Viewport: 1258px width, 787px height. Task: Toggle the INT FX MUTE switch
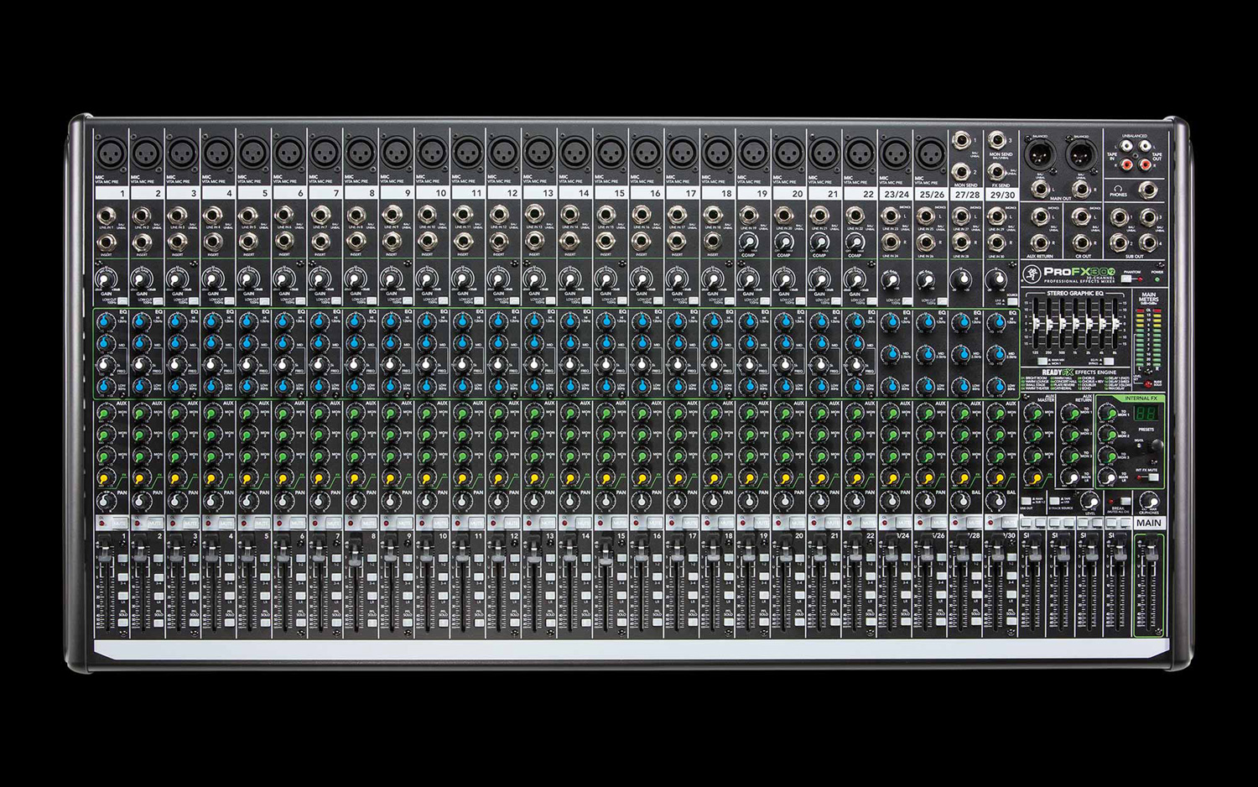(x=1154, y=477)
